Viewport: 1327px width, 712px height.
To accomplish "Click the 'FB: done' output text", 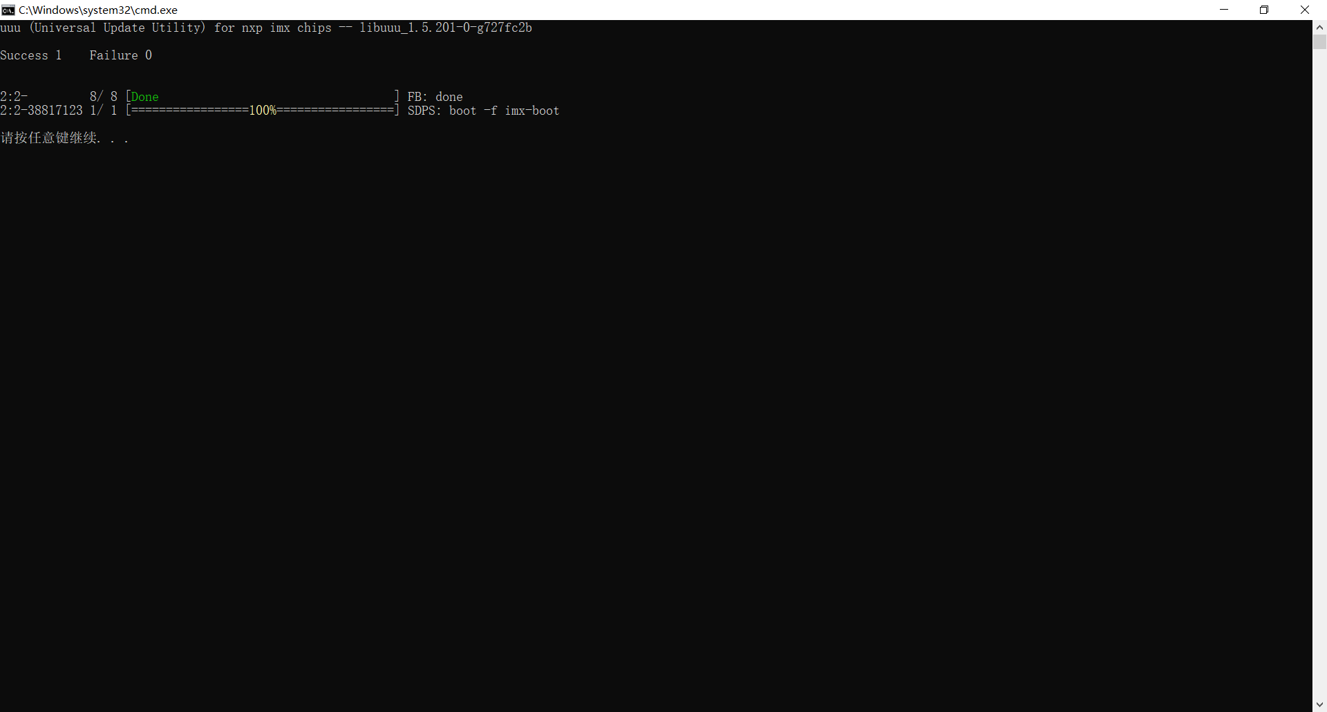I will click(x=435, y=97).
